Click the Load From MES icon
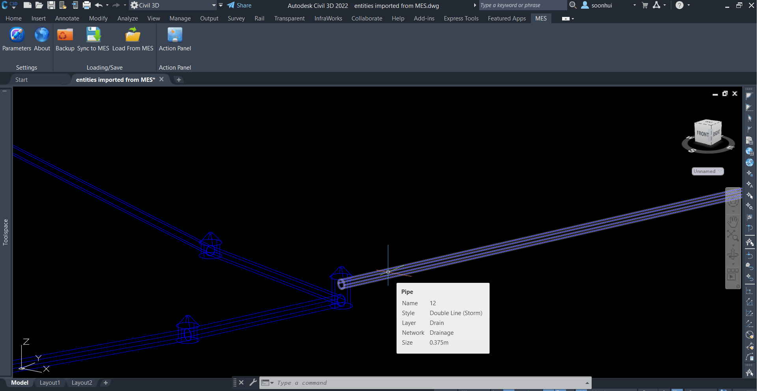This screenshot has width=758, height=391. (133, 35)
